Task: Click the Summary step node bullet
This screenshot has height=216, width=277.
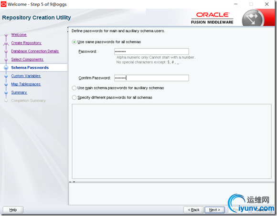Action: pyautogui.click(x=6, y=93)
